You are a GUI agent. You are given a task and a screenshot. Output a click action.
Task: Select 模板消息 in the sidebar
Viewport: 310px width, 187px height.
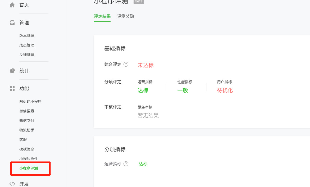tap(27, 149)
